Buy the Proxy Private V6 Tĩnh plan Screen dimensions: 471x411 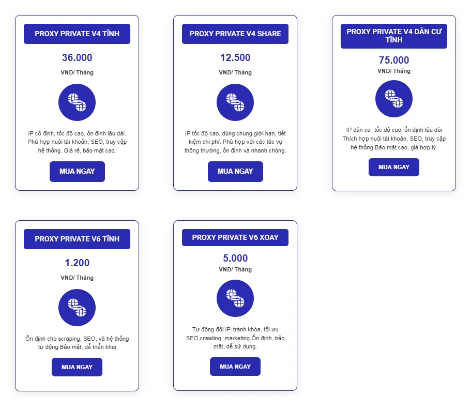click(77, 367)
